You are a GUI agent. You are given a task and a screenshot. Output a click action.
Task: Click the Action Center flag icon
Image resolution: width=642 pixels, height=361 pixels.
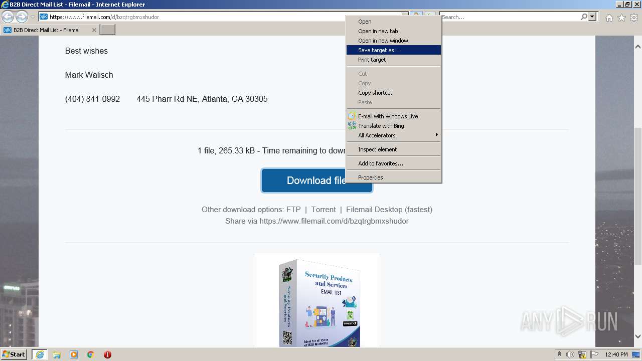point(594,354)
